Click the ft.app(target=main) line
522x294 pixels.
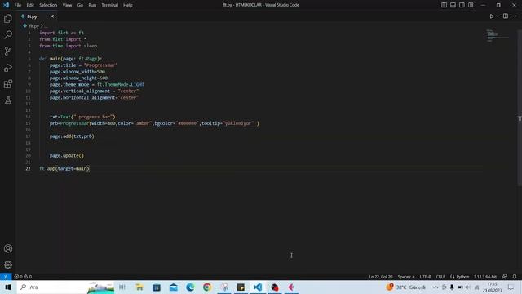pyautogui.click(x=64, y=169)
